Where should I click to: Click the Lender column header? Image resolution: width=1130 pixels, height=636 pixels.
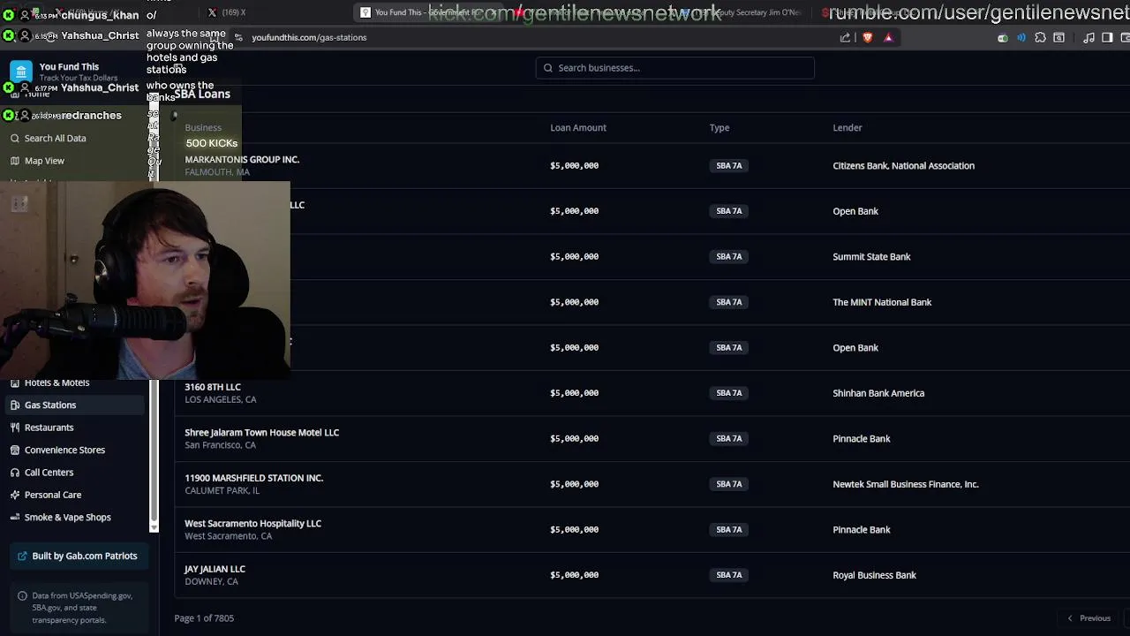(x=847, y=127)
